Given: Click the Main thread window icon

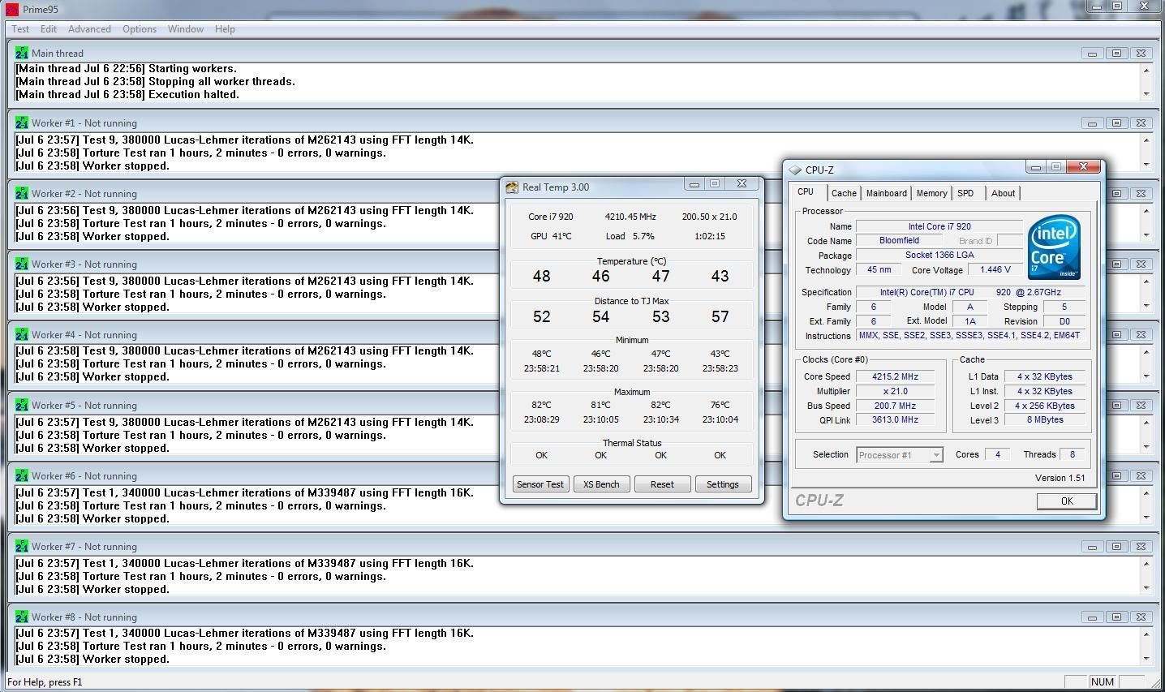Looking at the screenshot, I should [x=21, y=53].
